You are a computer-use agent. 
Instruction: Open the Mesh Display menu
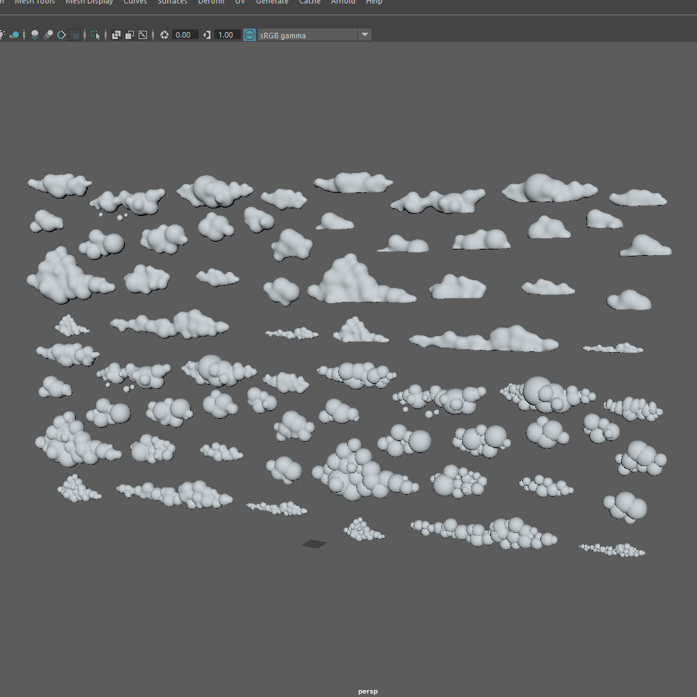(89, 2)
